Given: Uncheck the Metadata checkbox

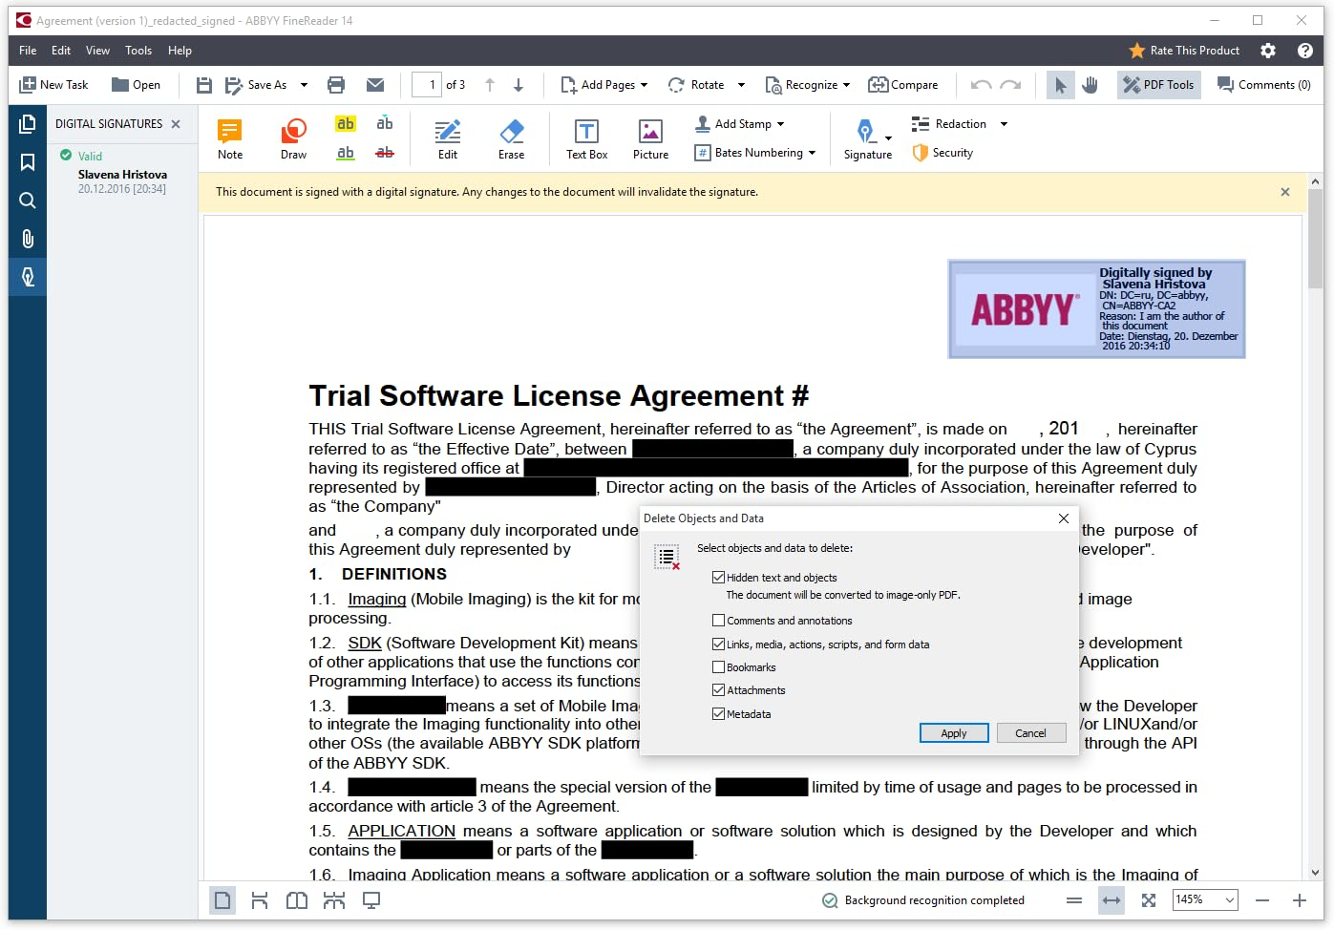Looking at the screenshot, I should click(718, 713).
